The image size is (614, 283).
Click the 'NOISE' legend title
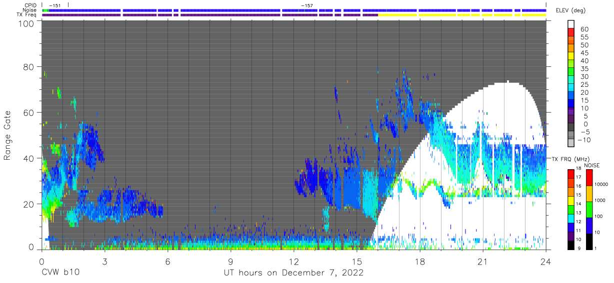click(x=591, y=165)
